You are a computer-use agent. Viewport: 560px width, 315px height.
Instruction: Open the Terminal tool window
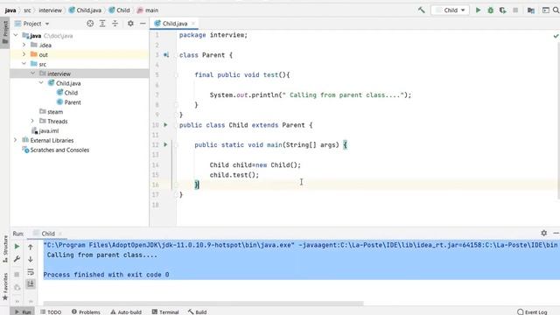(165, 311)
